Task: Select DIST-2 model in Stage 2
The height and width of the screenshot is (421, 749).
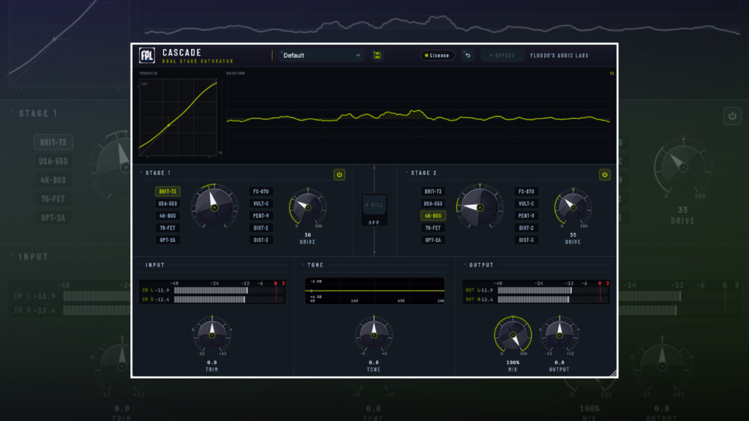Action: [x=527, y=228]
